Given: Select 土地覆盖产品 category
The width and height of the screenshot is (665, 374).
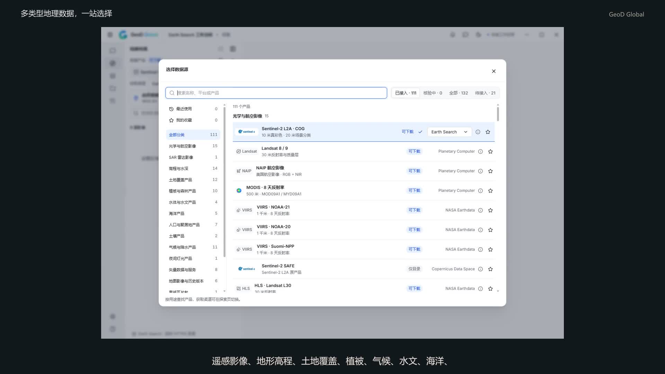Looking at the screenshot, I should point(193,180).
